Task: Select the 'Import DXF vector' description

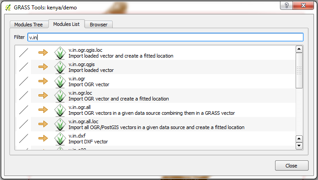Action: point(88,142)
